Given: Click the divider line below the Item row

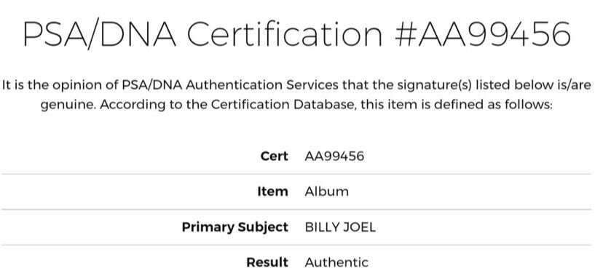Looking at the screenshot, I should (x=296, y=210).
